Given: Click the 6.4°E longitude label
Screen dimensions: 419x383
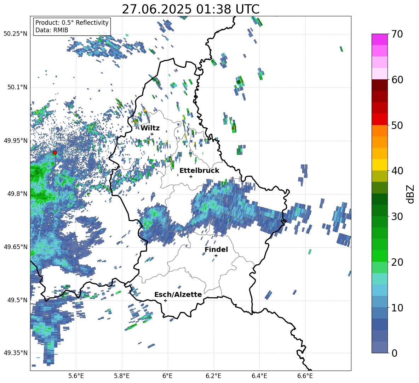Looking at the screenshot, I should click(x=259, y=376).
